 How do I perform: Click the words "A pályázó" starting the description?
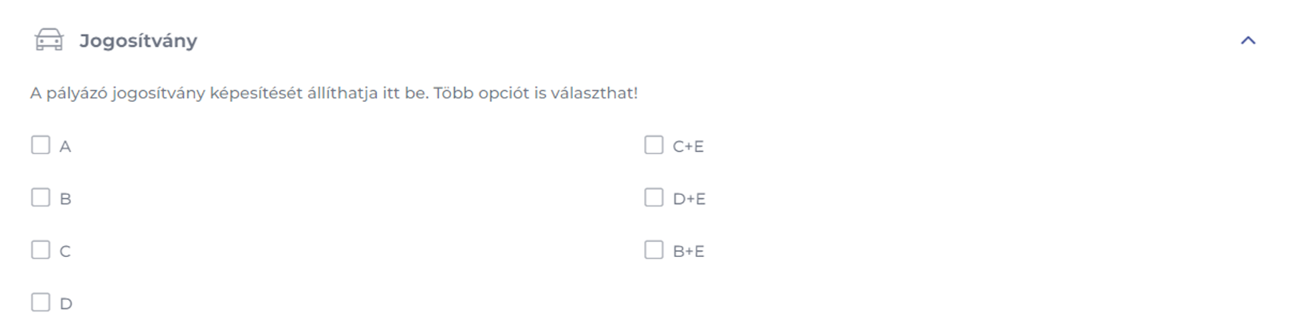(68, 94)
